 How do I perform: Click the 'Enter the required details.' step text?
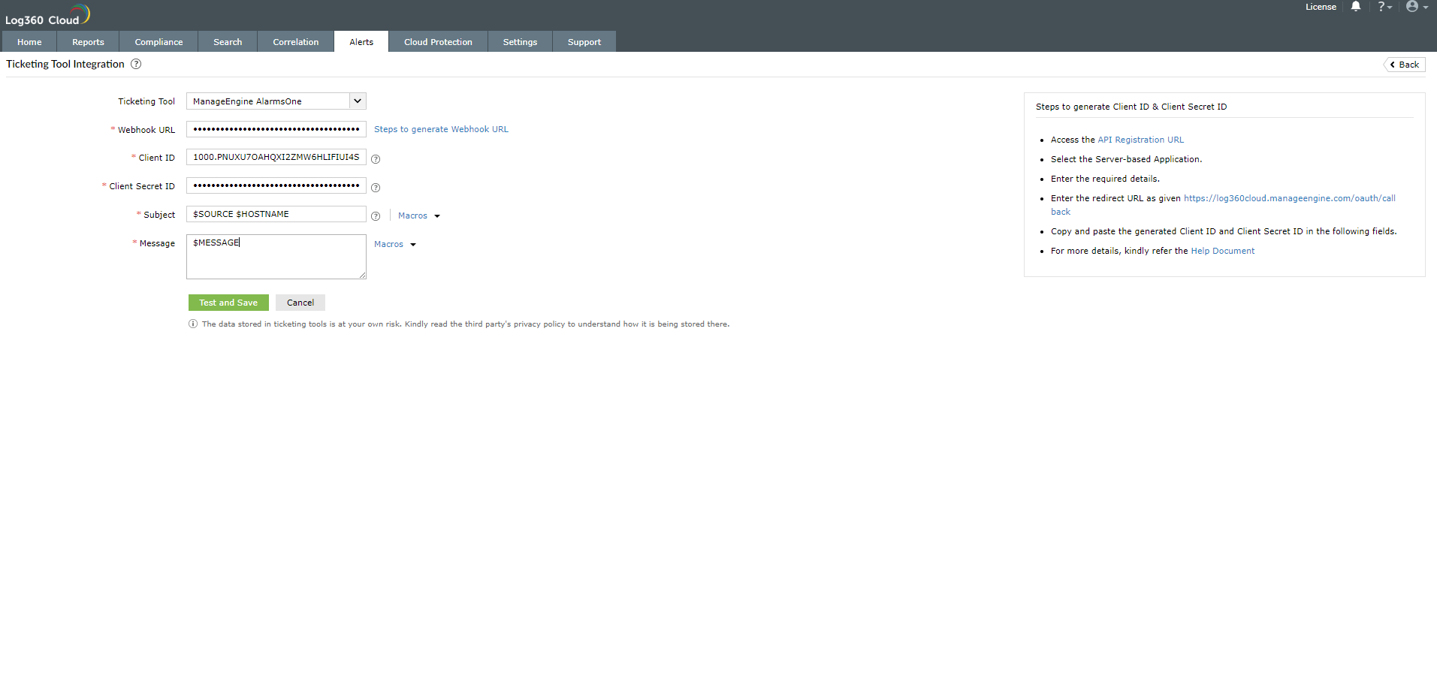pos(1105,179)
